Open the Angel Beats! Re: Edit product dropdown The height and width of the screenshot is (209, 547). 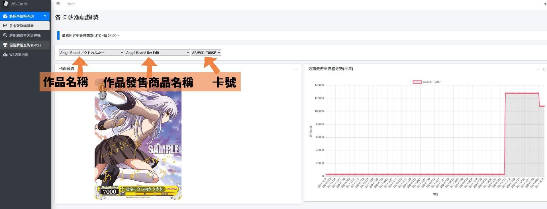tap(157, 53)
